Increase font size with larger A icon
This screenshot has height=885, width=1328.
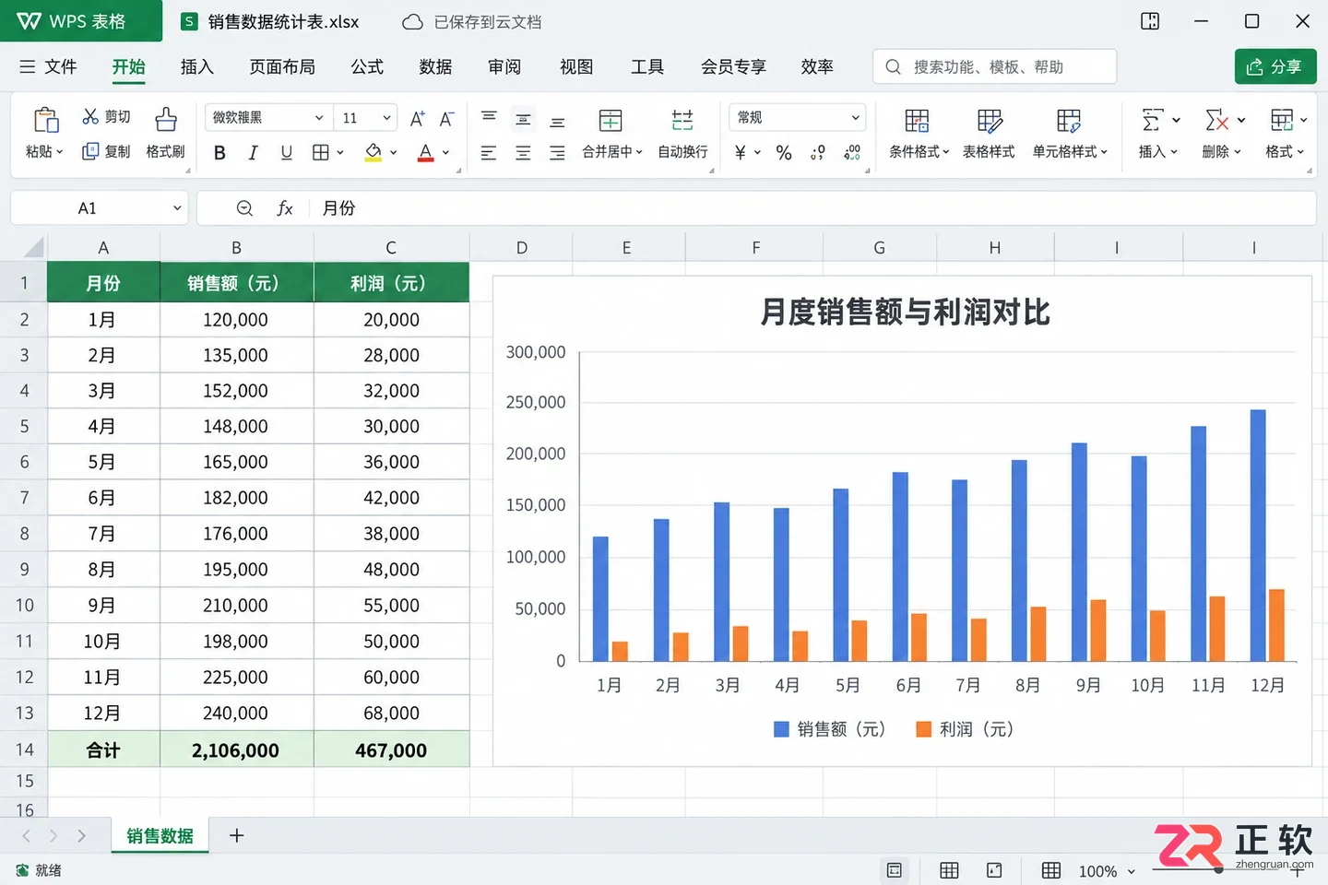[417, 118]
